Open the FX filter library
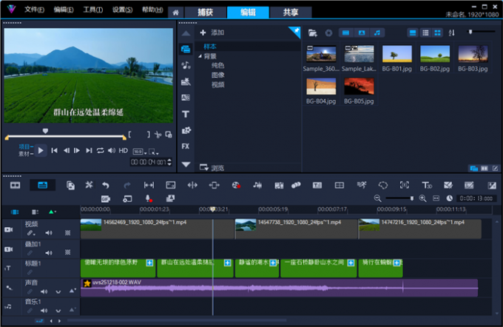This screenshot has width=503, height=327. pos(186,146)
